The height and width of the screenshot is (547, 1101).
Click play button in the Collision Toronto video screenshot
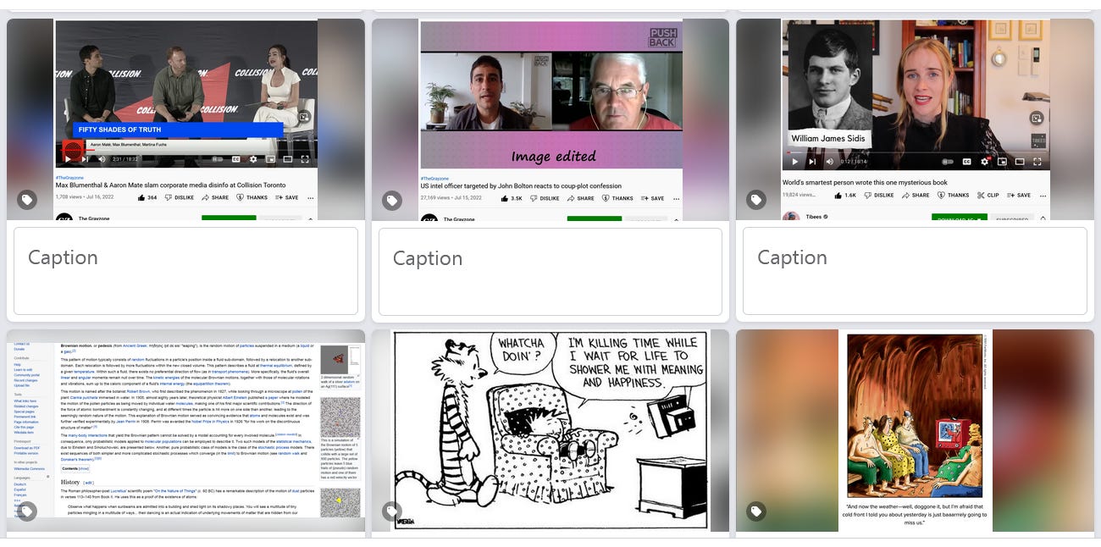click(x=69, y=158)
